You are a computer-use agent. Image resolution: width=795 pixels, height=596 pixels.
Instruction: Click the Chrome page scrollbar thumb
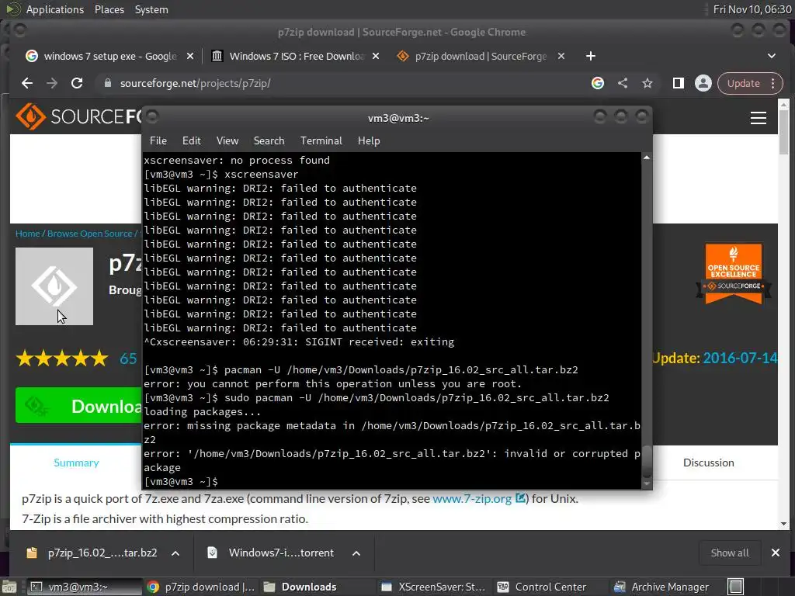[x=783, y=133]
